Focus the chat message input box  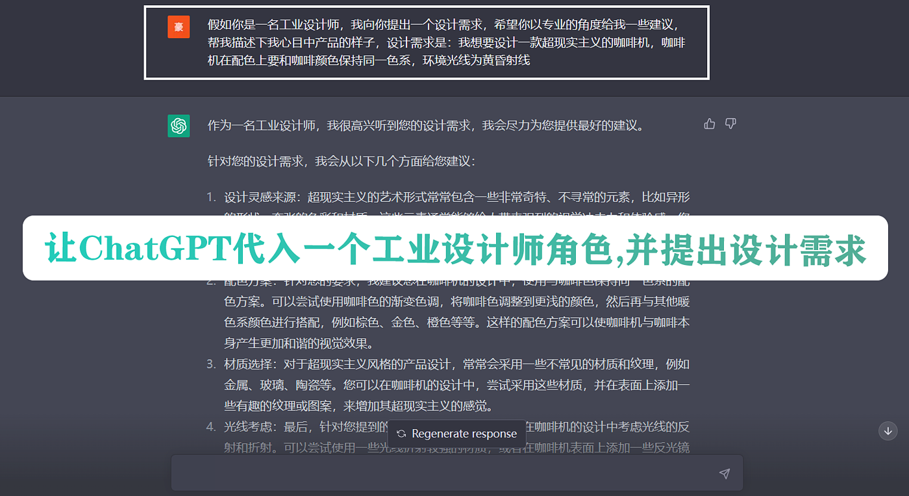(x=457, y=473)
